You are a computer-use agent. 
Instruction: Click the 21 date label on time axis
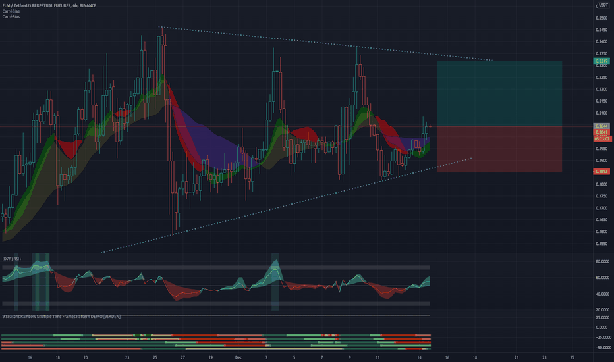[516, 357]
